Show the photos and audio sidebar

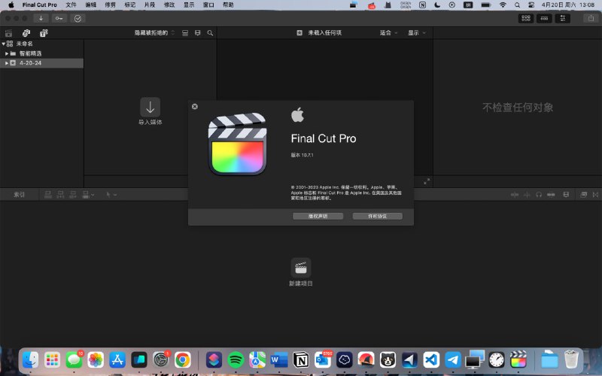coord(26,33)
